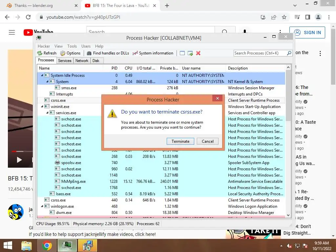Switch to the Network tab
Image resolution: width=336 pixels, height=252 pixels.
tap(82, 61)
